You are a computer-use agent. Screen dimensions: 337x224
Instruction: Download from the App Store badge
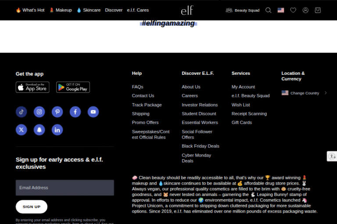[x=32, y=87]
